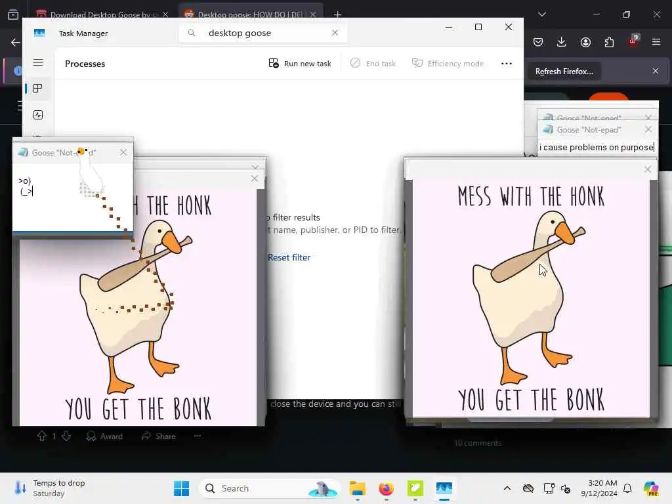Open the Windows Start menu
672x504 pixels.
[181, 488]
